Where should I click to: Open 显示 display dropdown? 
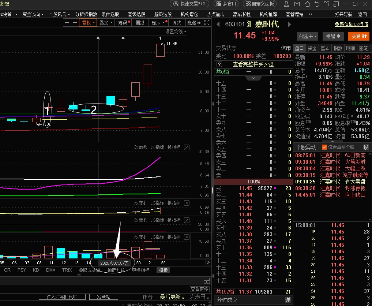[x=158, y=23]
